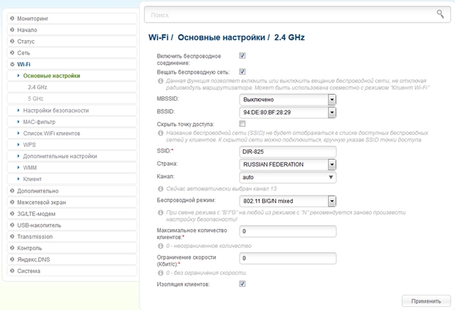Toggle client isolation checkbox
The width and height of the screenshot is (455, 310).
(x=242, y=284)
